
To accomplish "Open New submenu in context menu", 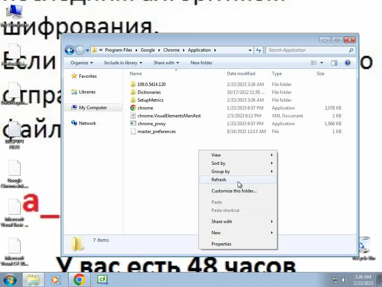I will (238, 233).
